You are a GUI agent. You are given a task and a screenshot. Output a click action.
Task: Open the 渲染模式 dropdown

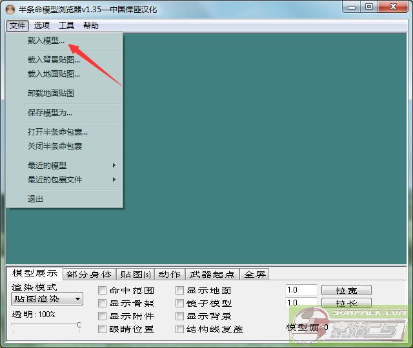pos(47,299)
